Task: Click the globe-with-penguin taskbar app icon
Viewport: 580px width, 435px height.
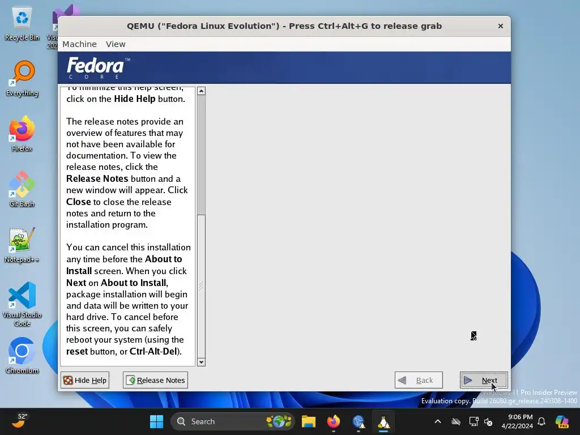Action: pyautogui.click(x=359, y=421)
